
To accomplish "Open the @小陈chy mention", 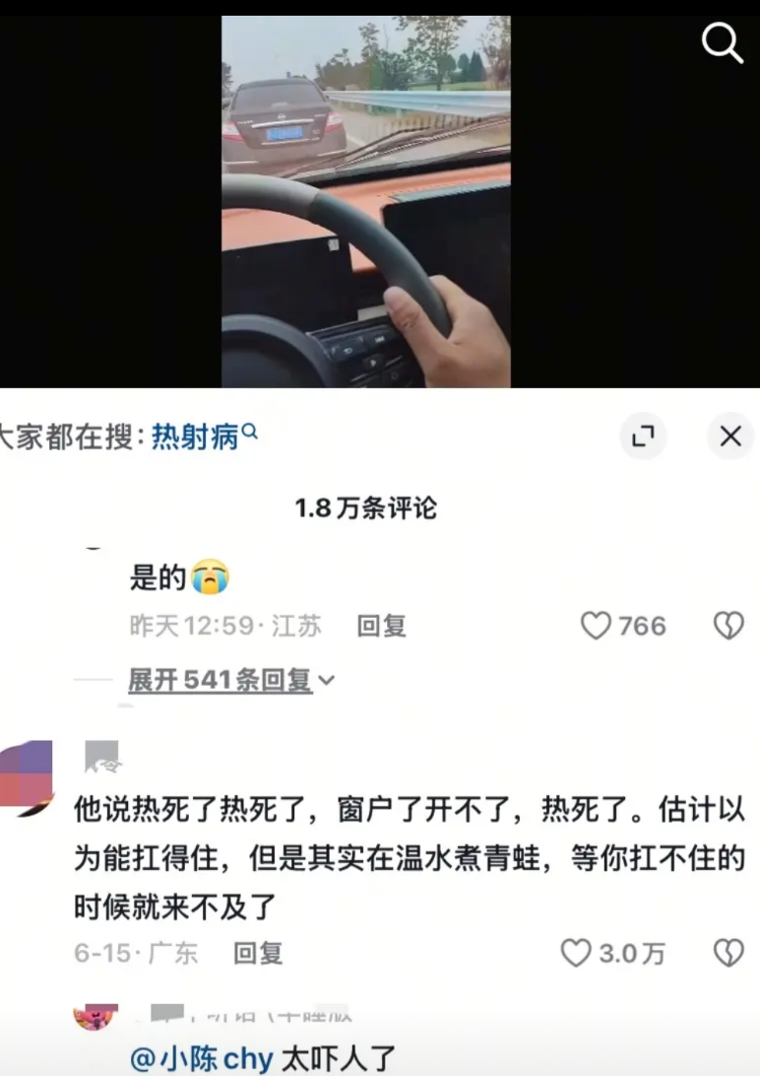I will 202,1059.
